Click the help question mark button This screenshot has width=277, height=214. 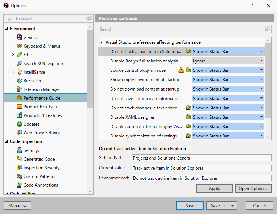click(x=252, y=5)
